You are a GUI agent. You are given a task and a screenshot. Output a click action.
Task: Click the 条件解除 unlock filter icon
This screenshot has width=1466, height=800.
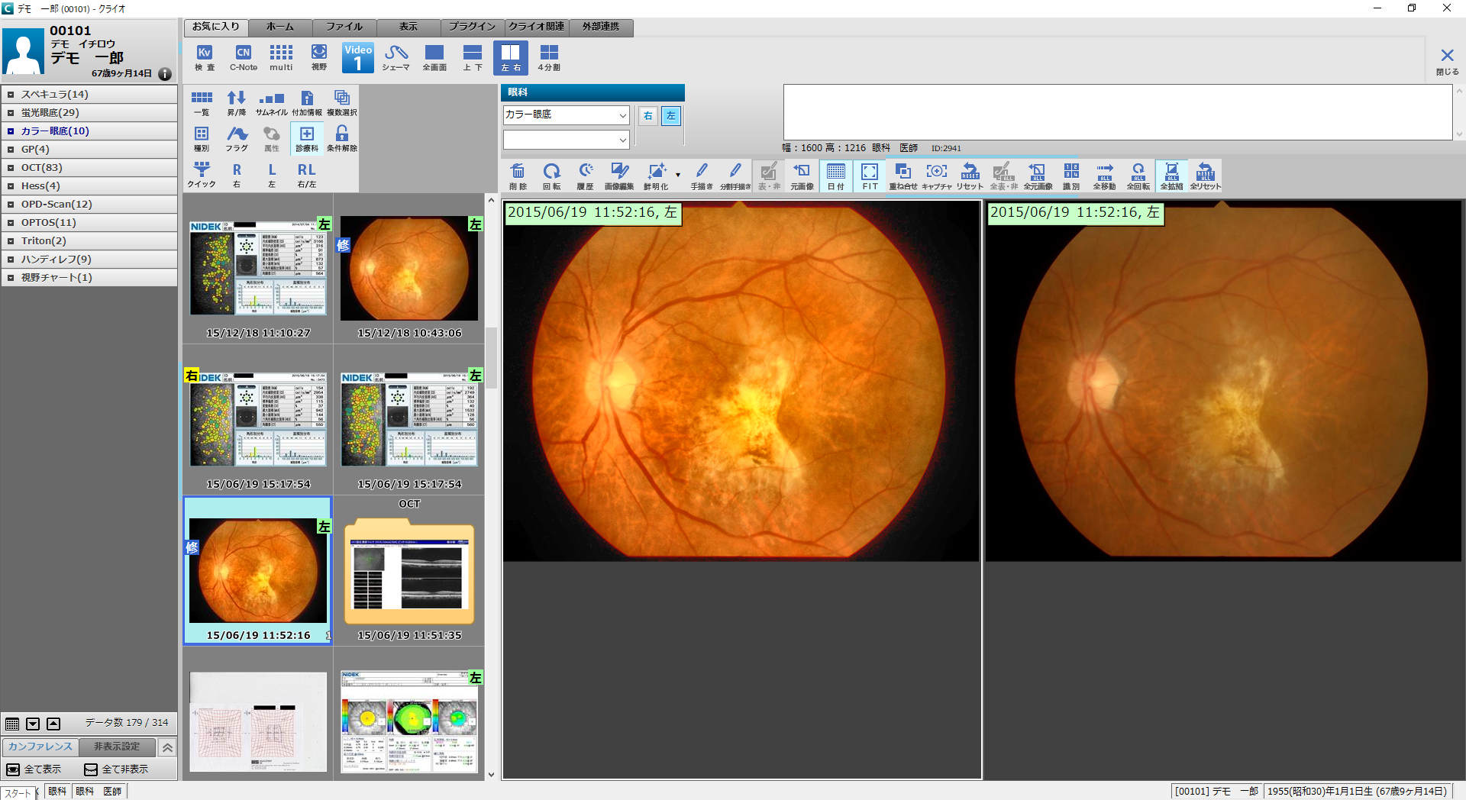[x=341, y=138]
